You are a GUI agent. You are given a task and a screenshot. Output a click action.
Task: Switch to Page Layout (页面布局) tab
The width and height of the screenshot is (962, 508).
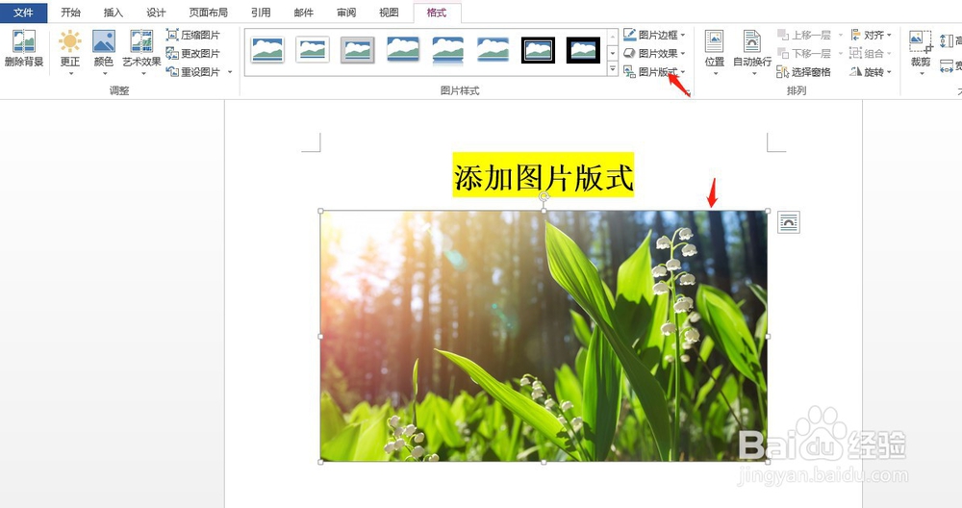tap(209, 13)
